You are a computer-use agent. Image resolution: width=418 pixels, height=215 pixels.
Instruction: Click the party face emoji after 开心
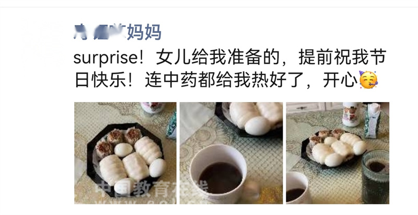tap(368, 80)
